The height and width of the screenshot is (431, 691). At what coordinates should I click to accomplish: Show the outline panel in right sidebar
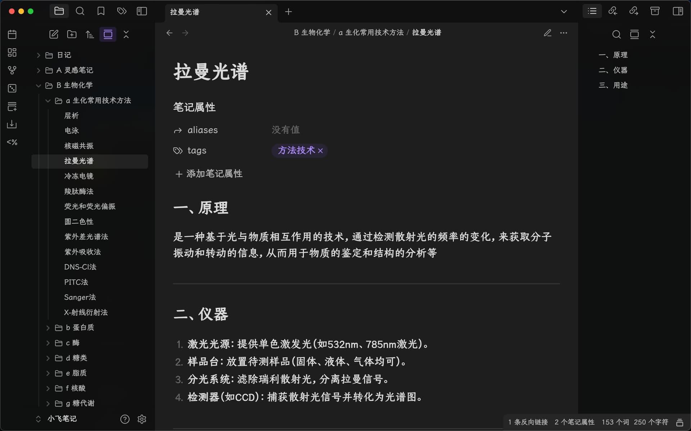click(592, 11)
